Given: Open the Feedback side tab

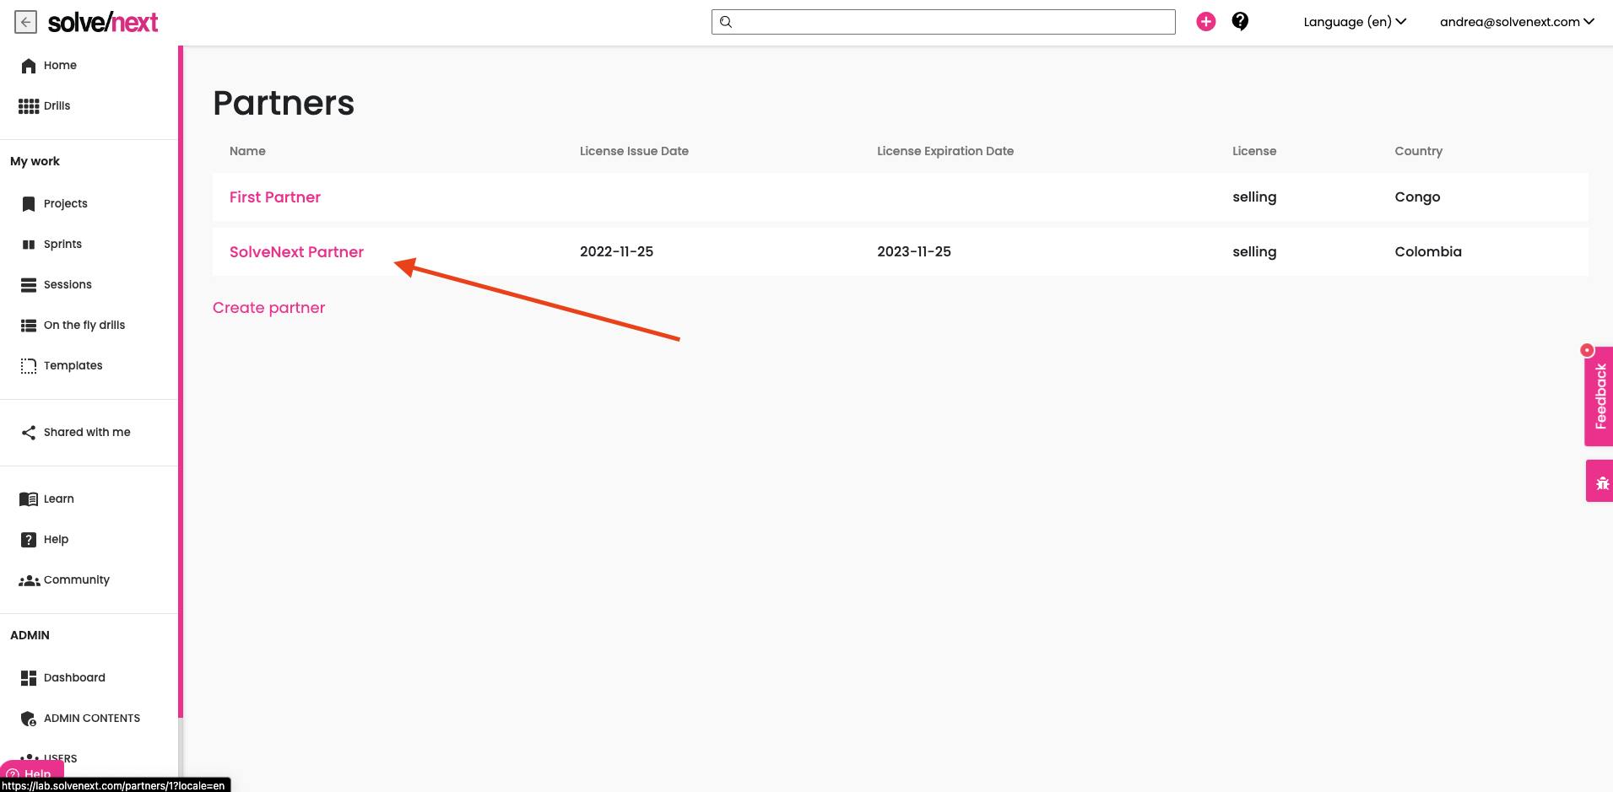Looking at the screenshot, I should [x=1599, y=396].
